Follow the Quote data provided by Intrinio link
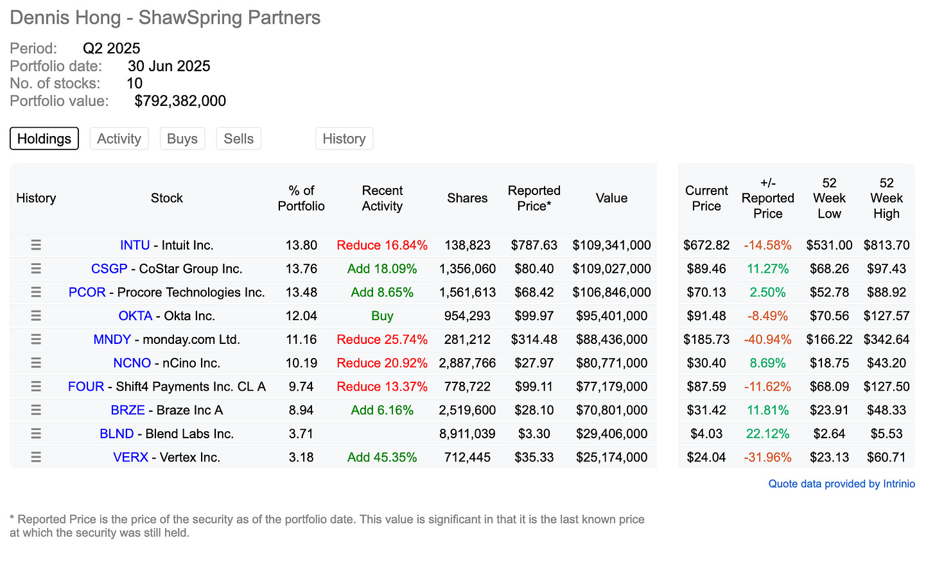Image resolution: width=935 pixels, height=573 pixels. (x=842, y=484)
